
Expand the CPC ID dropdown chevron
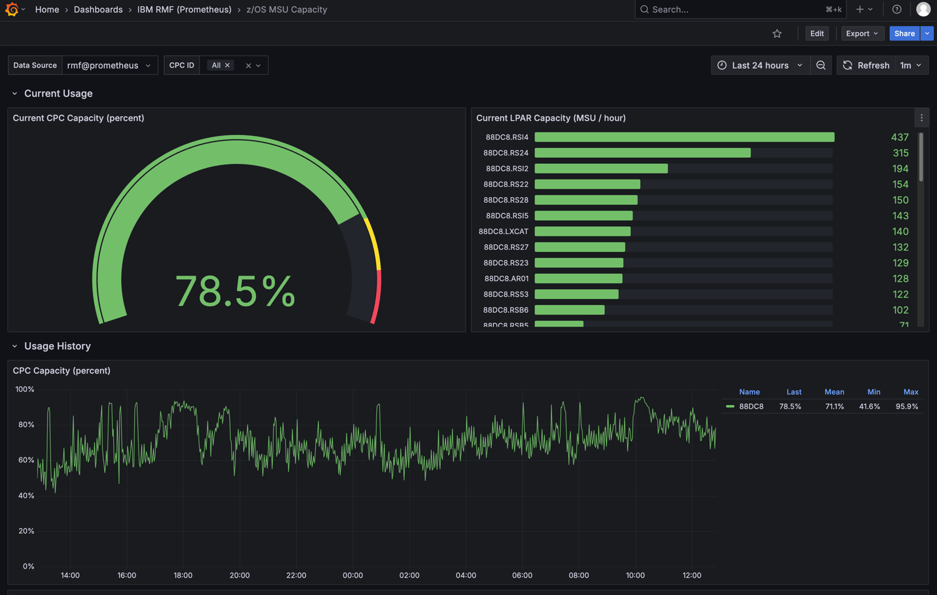[x=258, y=65]
